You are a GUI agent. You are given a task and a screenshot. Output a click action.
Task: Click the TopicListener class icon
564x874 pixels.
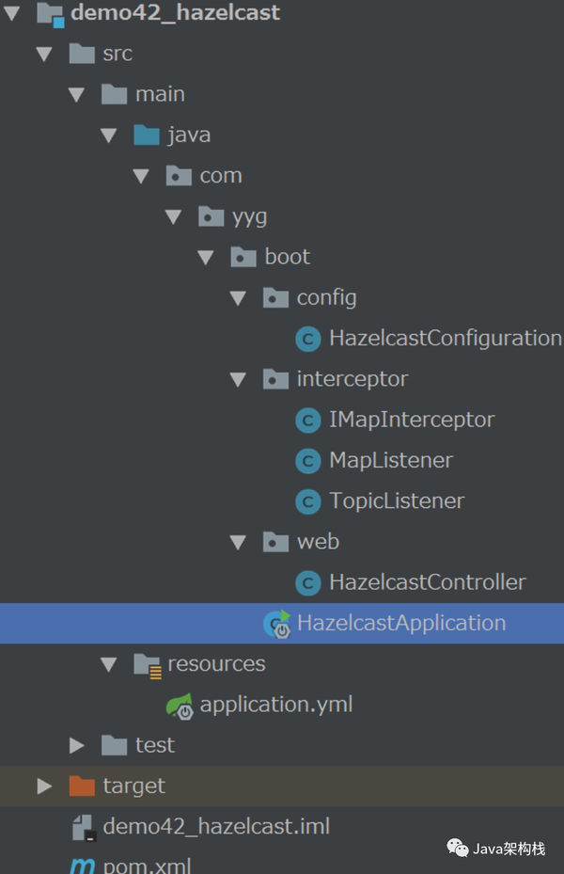tap(307, 501)
